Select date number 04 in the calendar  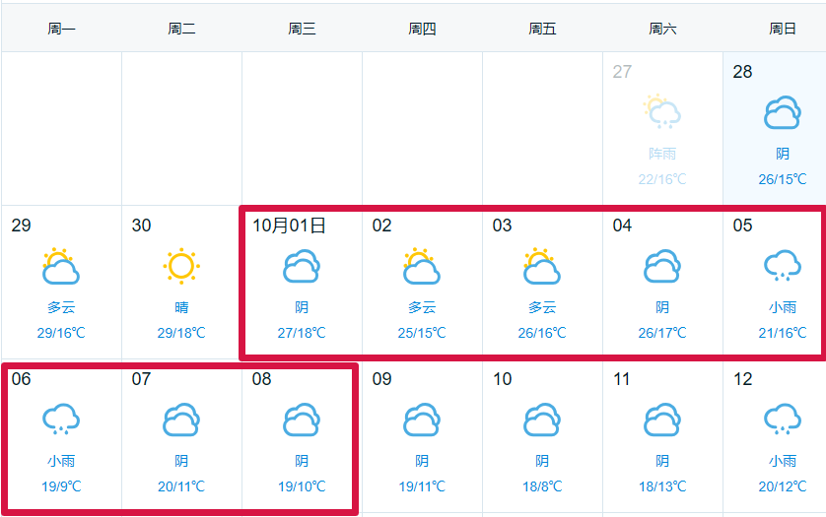tap(622, 226)
